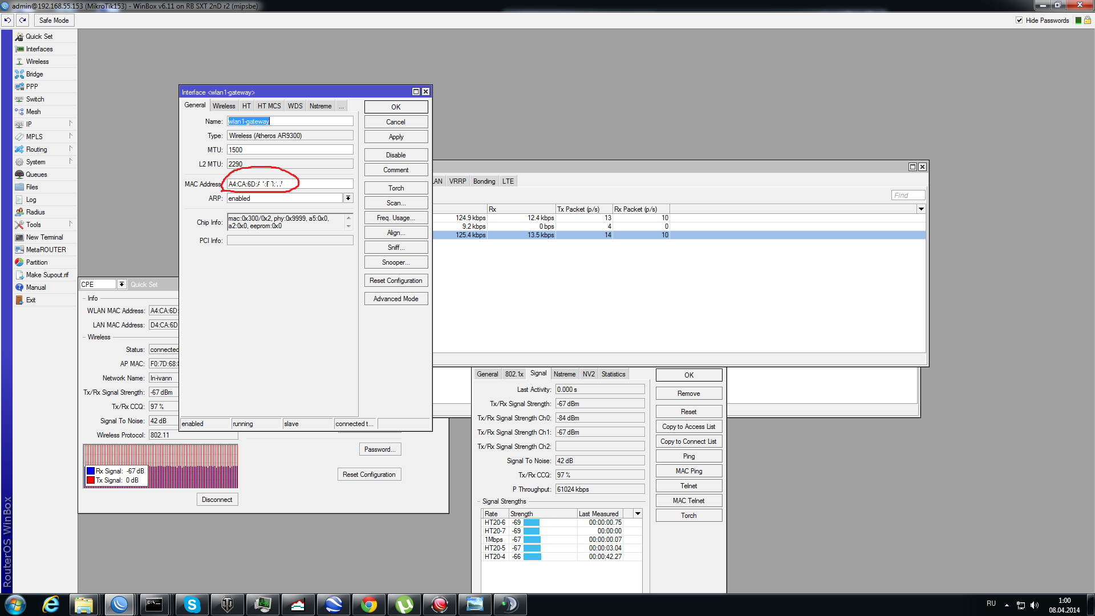
Task: Expand Signal Strengths table column dropdown
Action: click(638, 513)
